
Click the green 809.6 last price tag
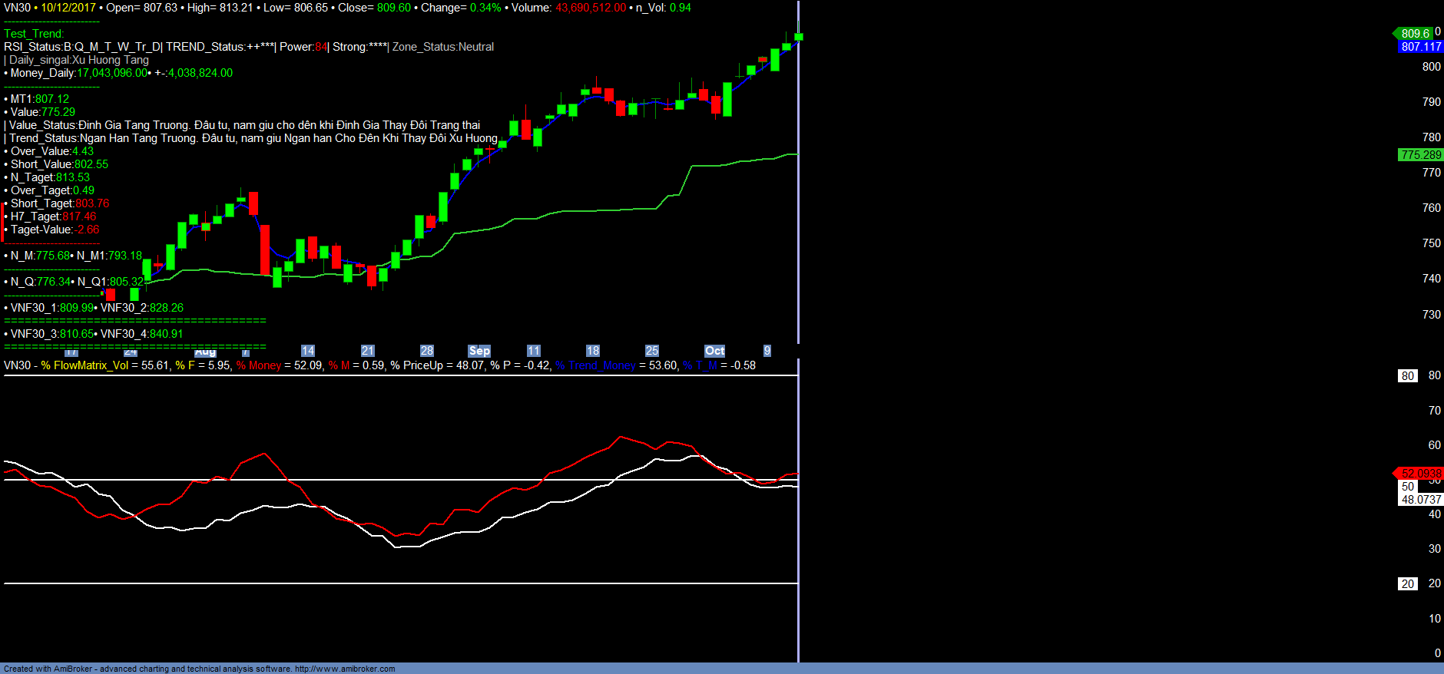click(1414, 34)
